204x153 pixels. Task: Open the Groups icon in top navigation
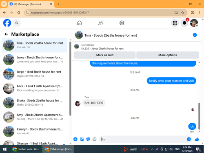coord(122,23)
